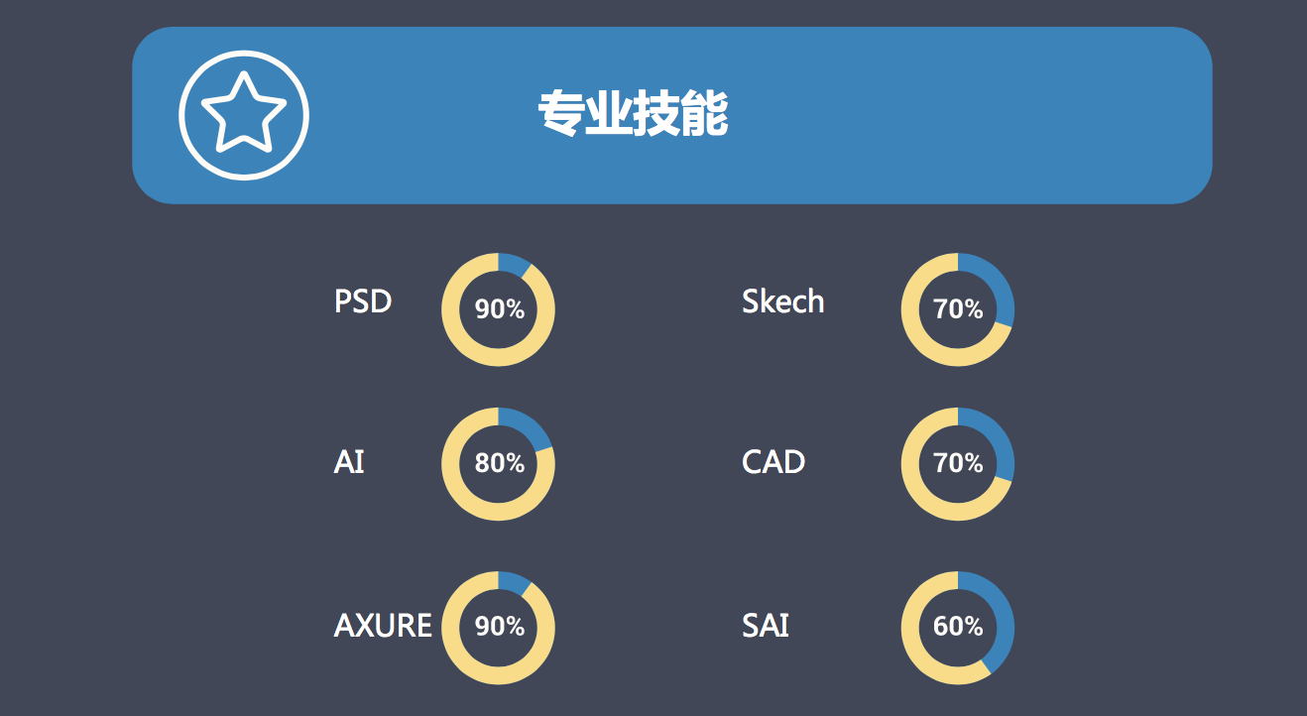Click the blue segment of PSD donut

514,264
